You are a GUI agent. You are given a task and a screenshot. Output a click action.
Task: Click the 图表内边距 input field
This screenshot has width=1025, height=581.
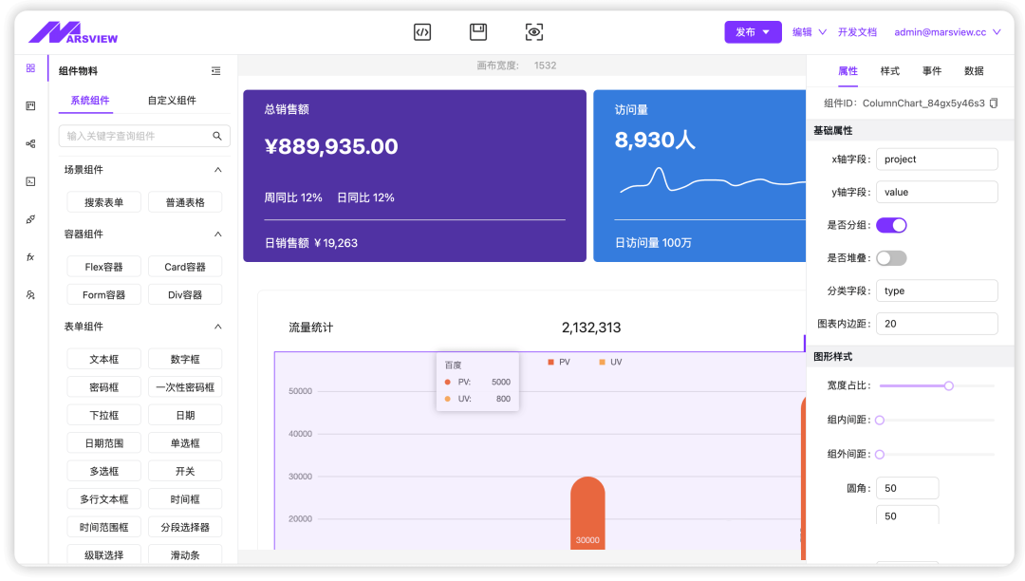coord(937,324)
